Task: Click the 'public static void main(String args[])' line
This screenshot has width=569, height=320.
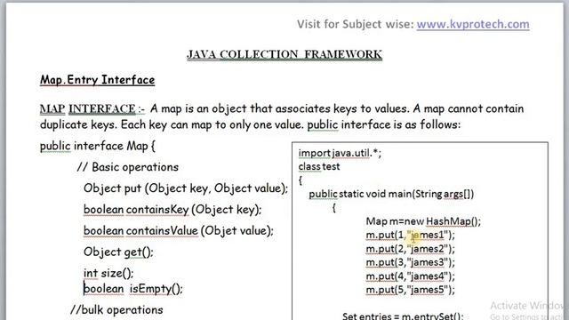Action: pos(391,194)
